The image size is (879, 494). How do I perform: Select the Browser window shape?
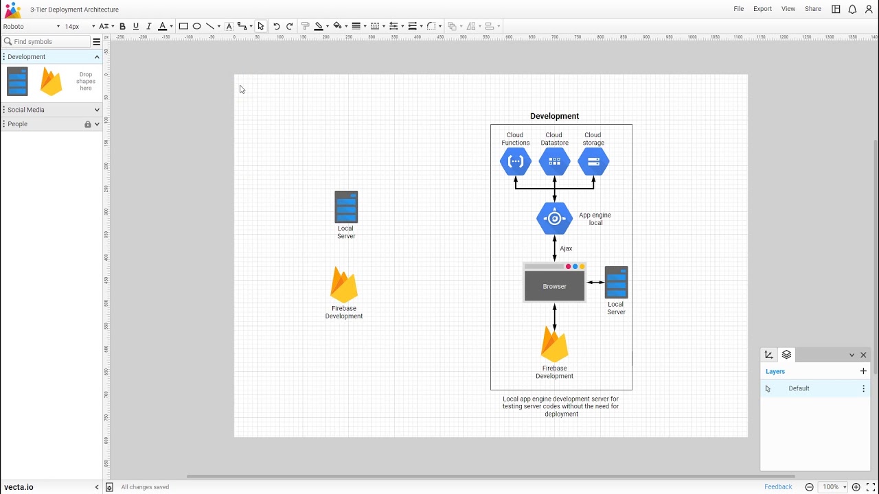[x=555, y=282]
